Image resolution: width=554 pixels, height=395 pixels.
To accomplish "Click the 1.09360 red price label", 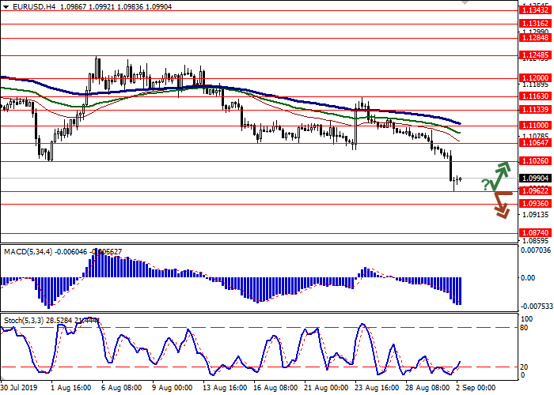I will point(535,203).
